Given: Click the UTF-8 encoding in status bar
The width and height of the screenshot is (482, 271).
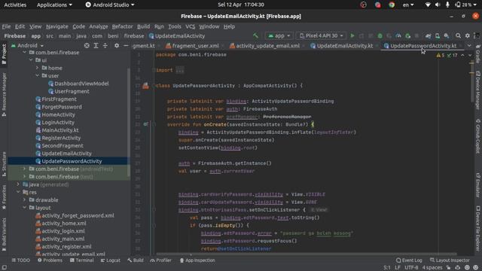Looking at the screenshot, I should click(x=411, y=268).
